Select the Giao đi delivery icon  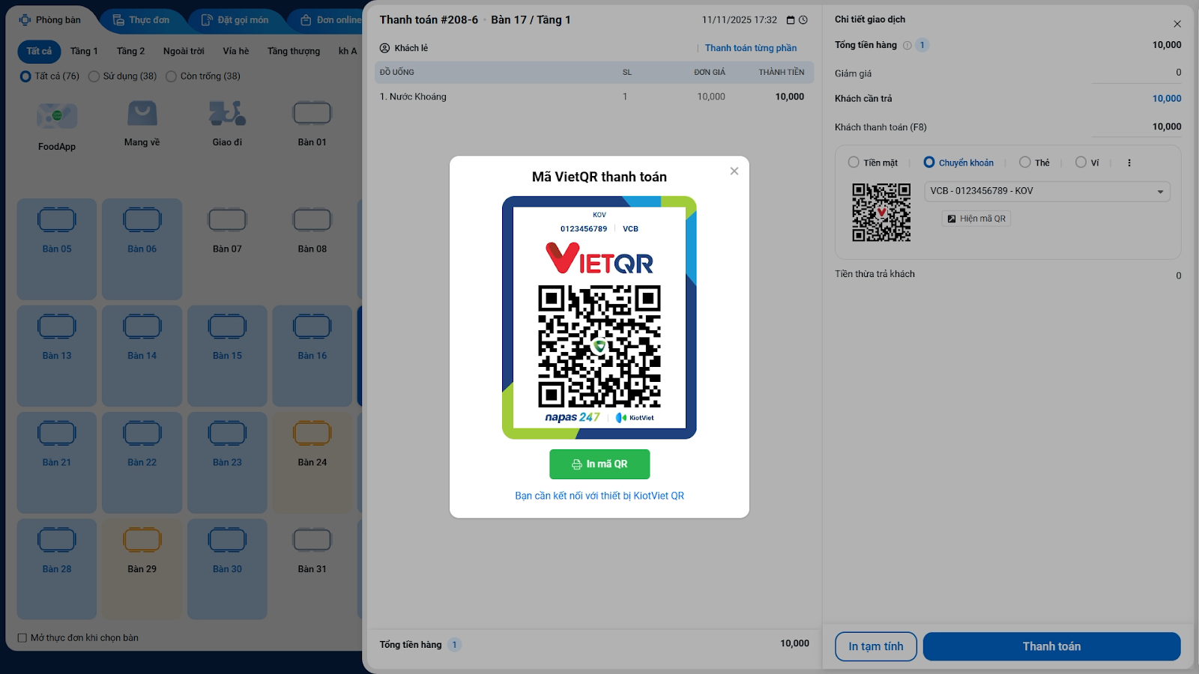(x=227, y=114)
